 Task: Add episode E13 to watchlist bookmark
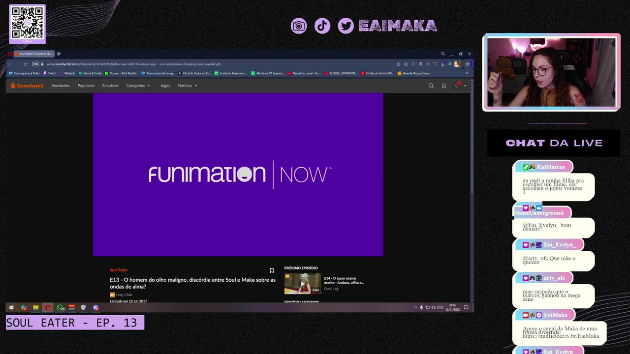272,270
